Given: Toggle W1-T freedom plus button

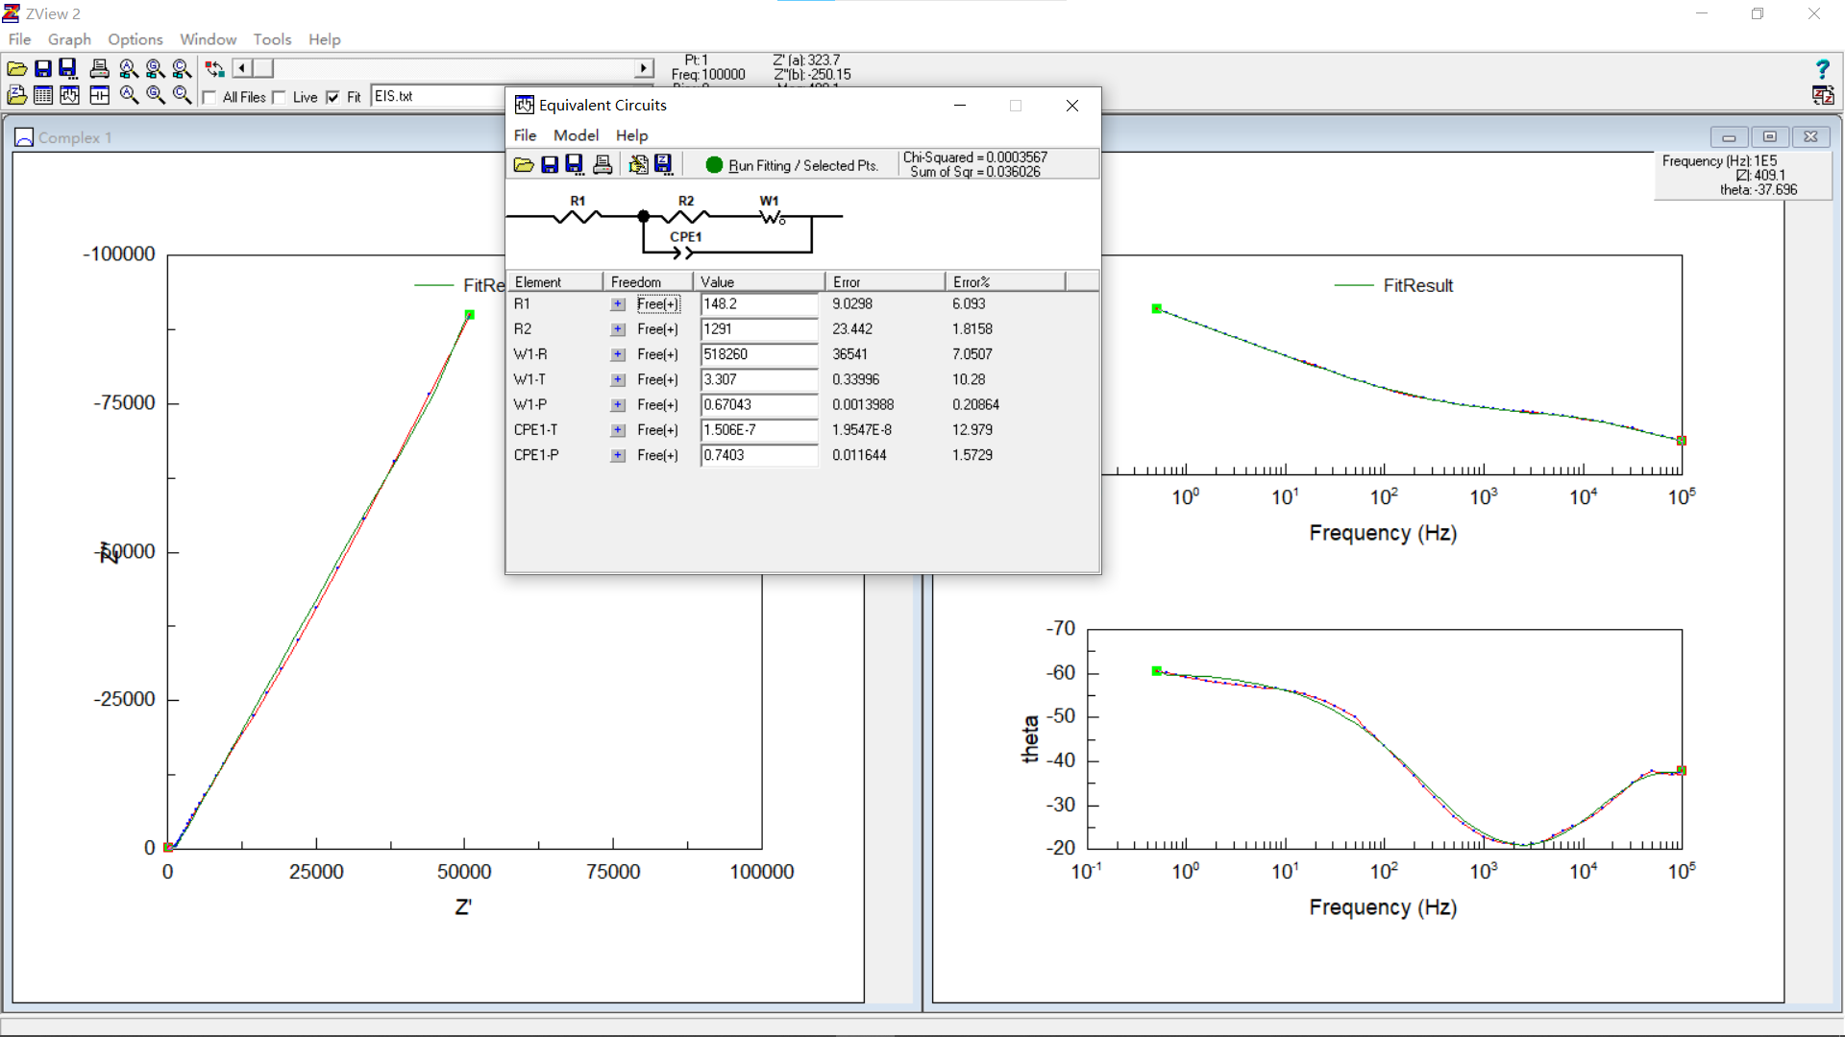Looking at the screenshot, I should 618,380.
